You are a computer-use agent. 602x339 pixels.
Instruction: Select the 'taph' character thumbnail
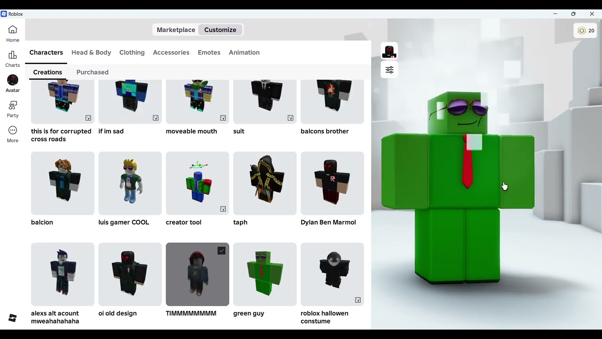[x=265, y=183]
